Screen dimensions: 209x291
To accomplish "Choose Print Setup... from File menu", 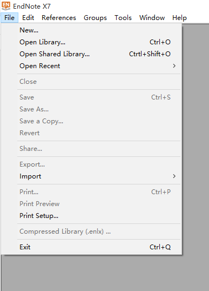I will 100,216.
